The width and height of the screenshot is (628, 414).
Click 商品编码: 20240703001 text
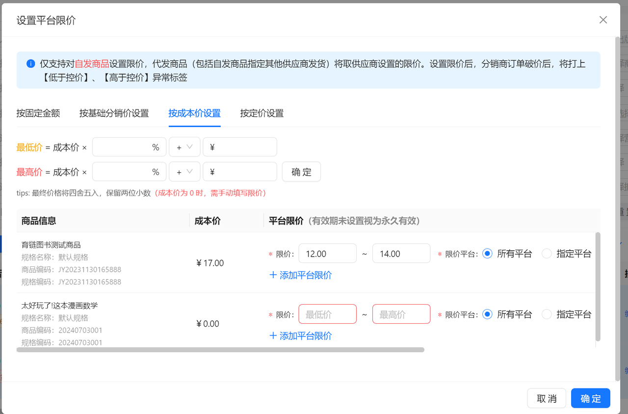(x=62, y=330)
